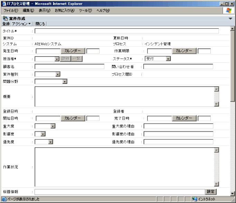Click the main page vertical scrollbar thumb
The image size is (236, 203).
(233, 67)
